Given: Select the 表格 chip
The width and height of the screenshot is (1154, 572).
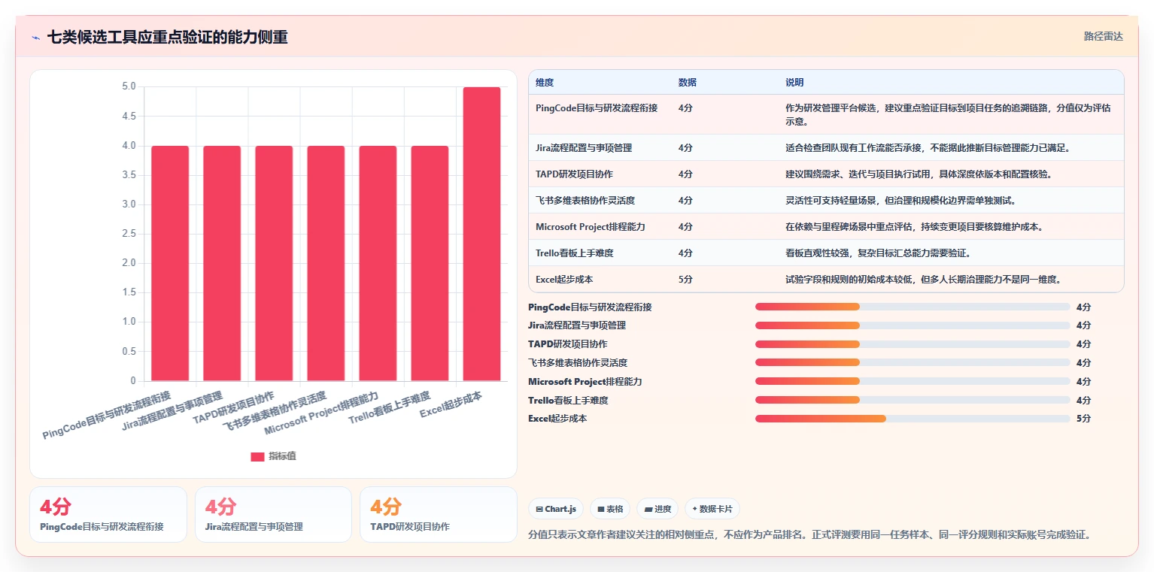Looking at the screenshot, I should click(x=609, y=509).
